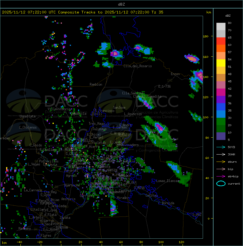Click the 'E_1-736' map label
This screenshot has width=243, height=246.
[164, 86]
